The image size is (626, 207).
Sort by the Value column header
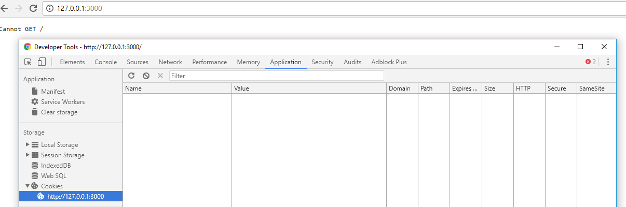click(309, 88)
